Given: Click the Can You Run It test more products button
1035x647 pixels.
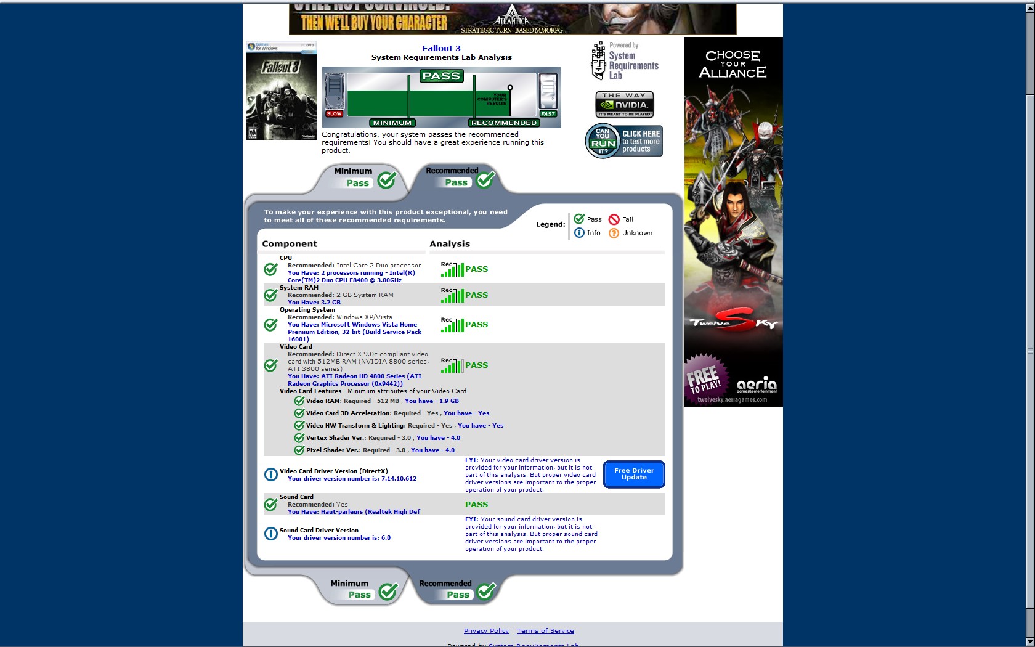Looking at the screenshot, I should pyautogui.click(x=623, y=140).
